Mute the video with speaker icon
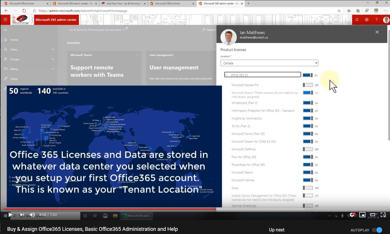390x234 pixels. [32, 215]
